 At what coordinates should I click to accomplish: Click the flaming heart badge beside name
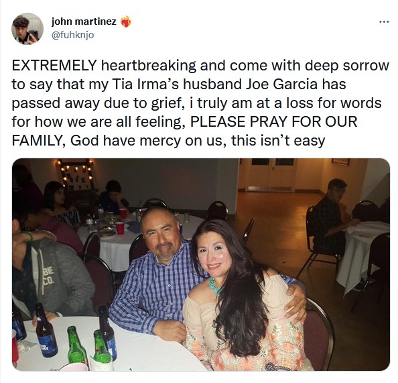click(126, 22)
